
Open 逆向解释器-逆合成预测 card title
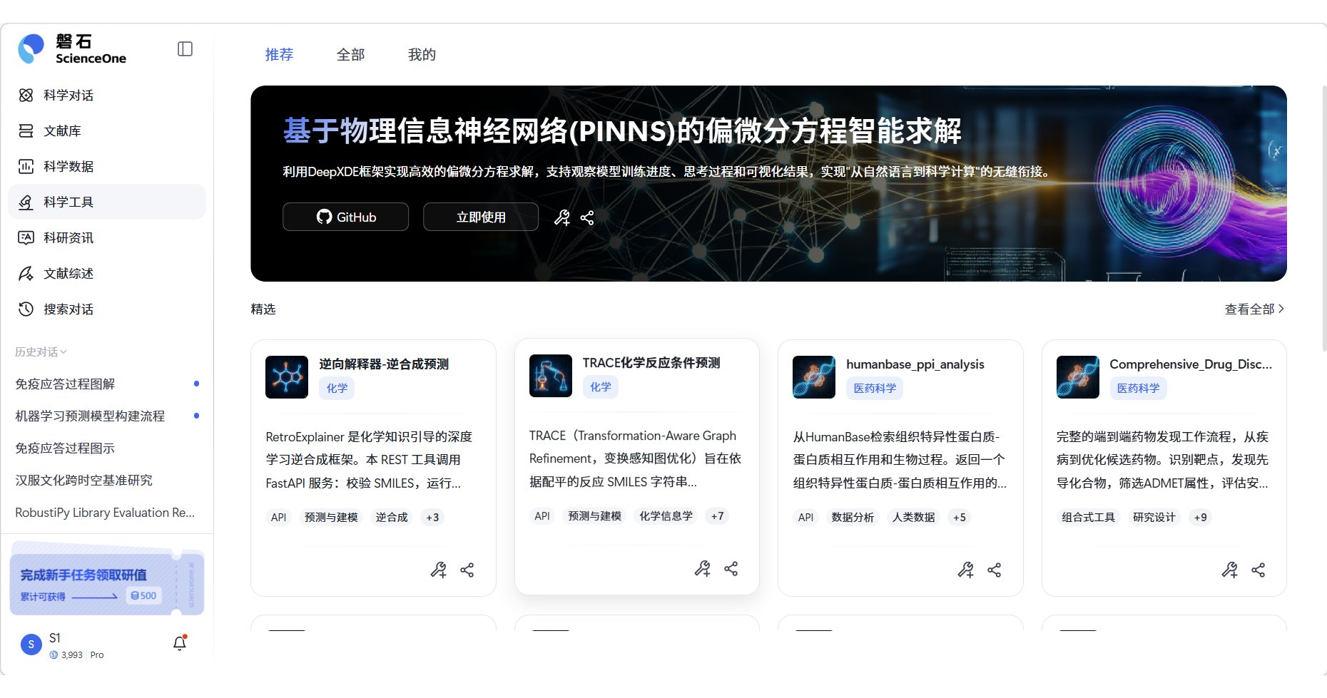(384, 364)
